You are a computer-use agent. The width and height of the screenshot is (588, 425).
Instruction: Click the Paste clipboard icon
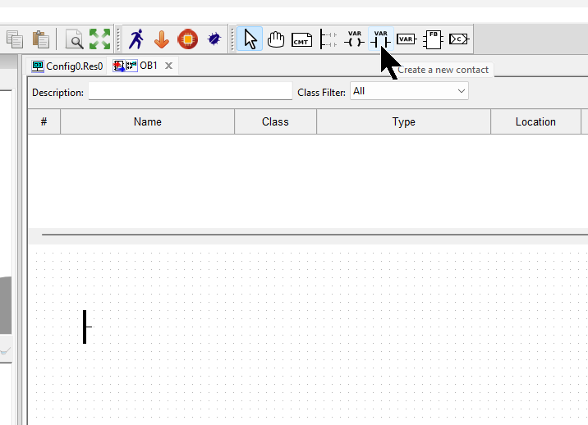(x=39, y=39)
